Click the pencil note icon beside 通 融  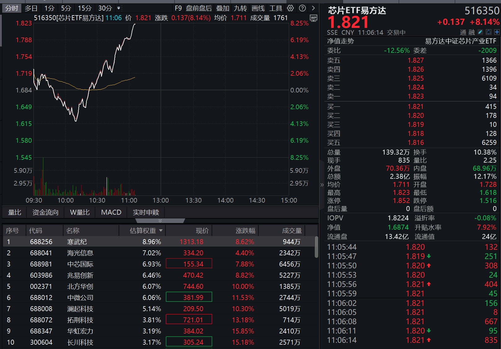[x=480, y=32]
